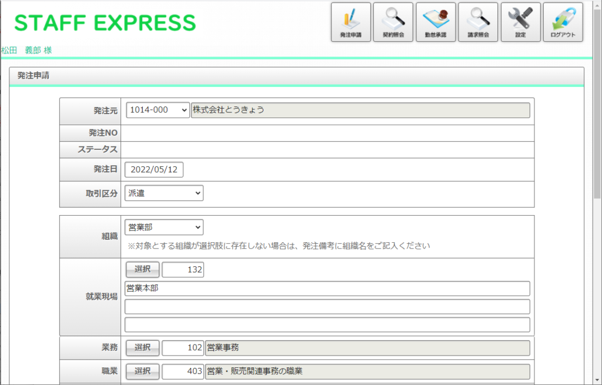The width and height of the screenshot is (602, 385).
Task: Open the 勤怠承認 attendance approval icon
Action: point(436,22)
